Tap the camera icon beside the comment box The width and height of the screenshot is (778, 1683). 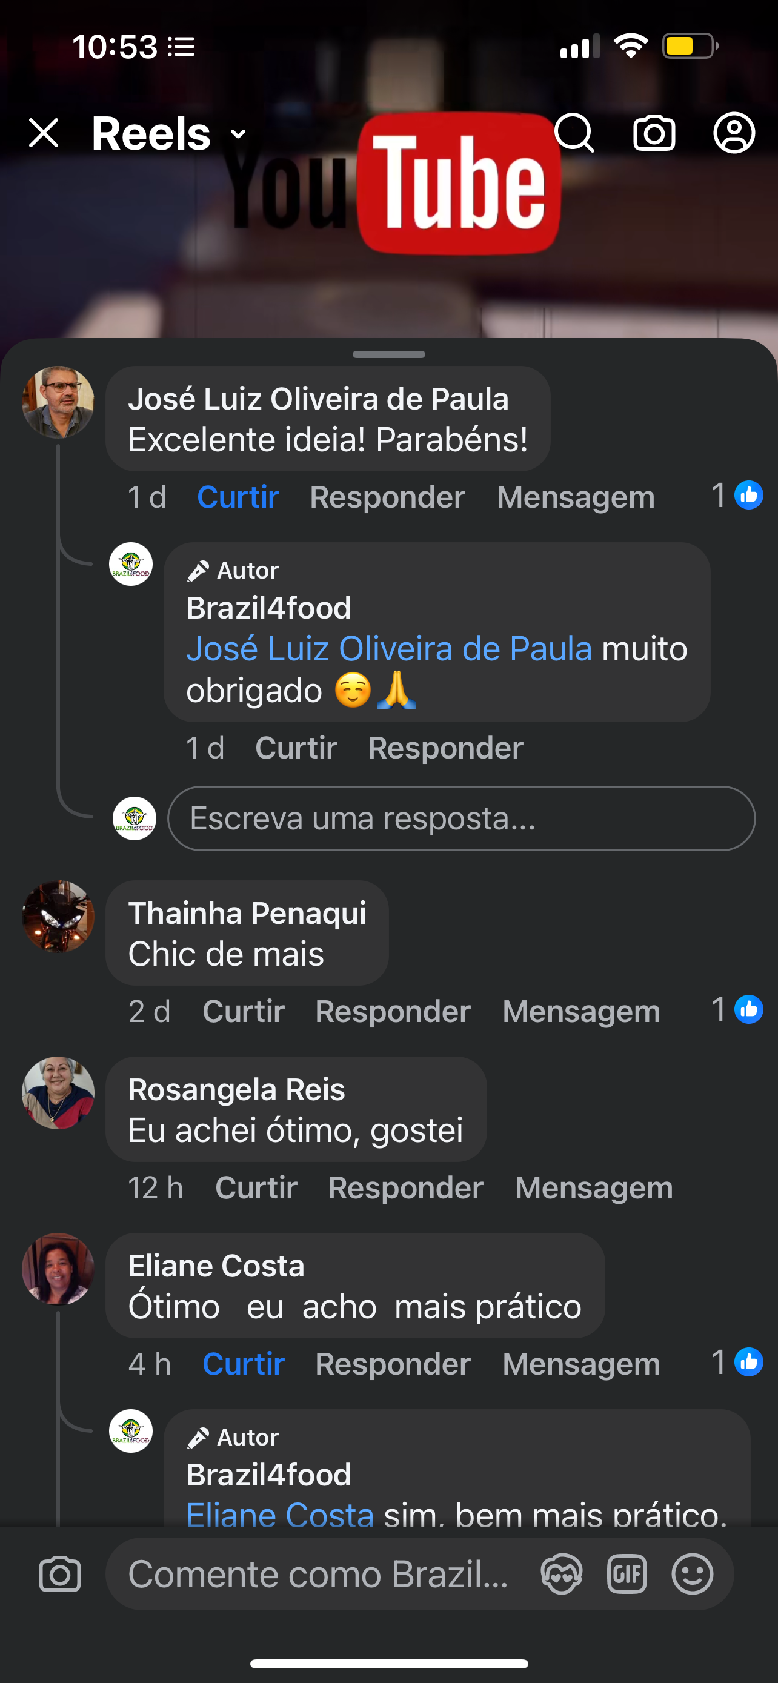pos(60,1575)
